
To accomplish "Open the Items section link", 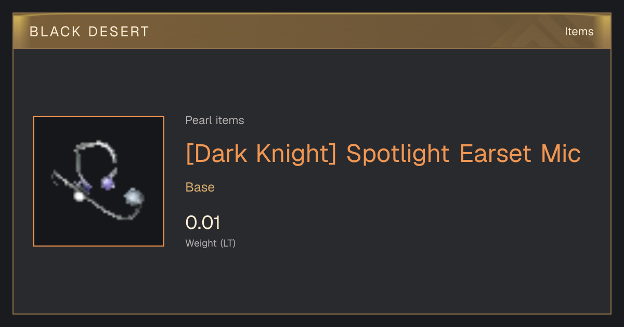I will tap(579, 31).
